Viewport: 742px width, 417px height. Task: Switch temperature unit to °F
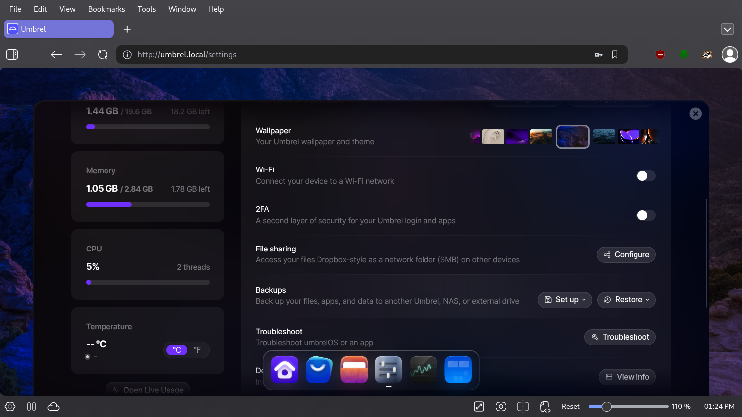[x=197, y=350]
